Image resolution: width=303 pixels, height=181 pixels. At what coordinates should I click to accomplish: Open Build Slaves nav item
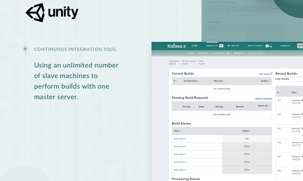click(255, 46)
